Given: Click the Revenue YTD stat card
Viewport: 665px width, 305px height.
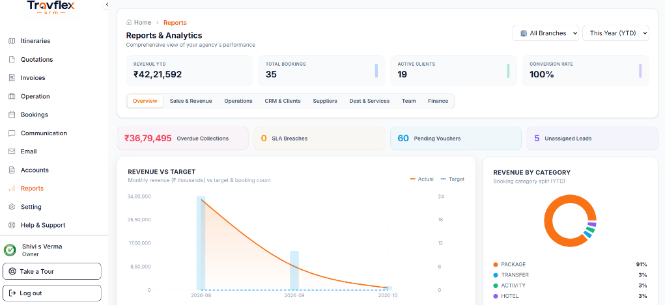Looking at the screenshot, I should tap(190, 71).
